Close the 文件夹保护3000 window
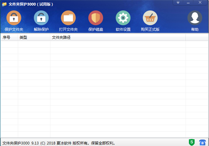The width and height of the screenshot is (209, 146). point(200,3)
